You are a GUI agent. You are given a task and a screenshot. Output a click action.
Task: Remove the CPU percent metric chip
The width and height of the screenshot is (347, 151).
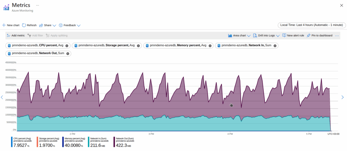point(67,46)
